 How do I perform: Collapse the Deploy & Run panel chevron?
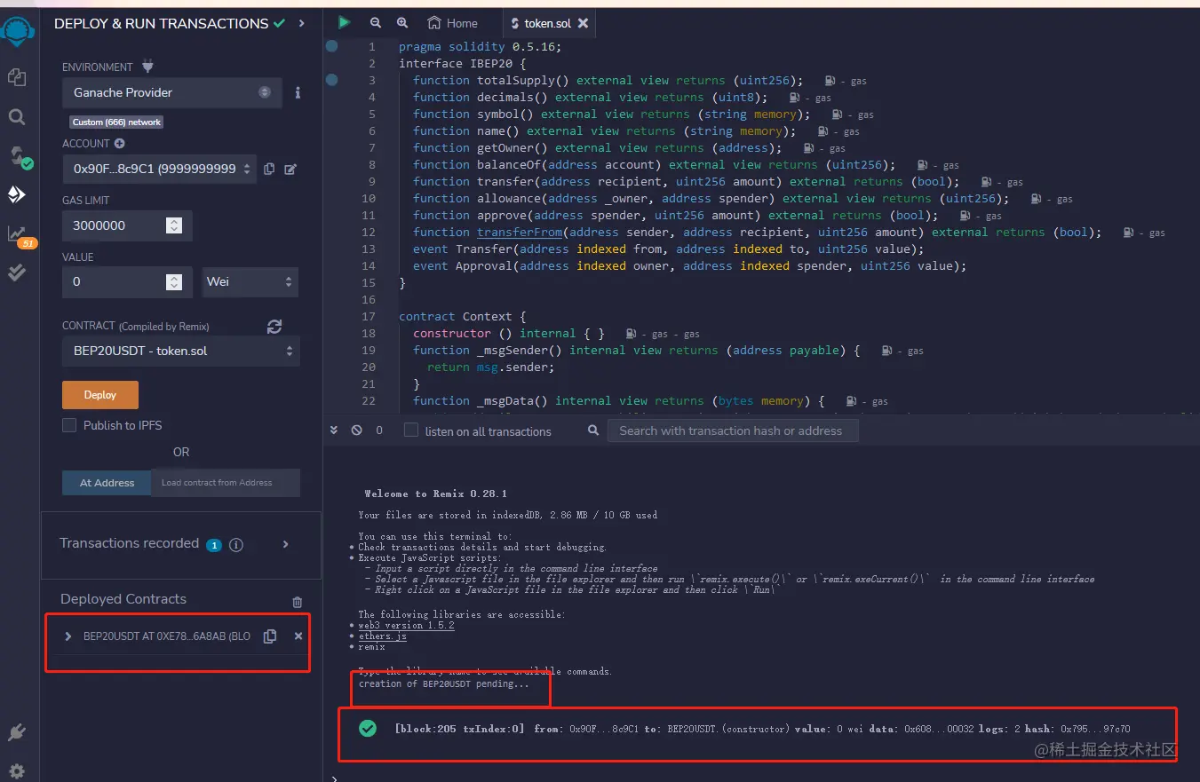(302, 24)
